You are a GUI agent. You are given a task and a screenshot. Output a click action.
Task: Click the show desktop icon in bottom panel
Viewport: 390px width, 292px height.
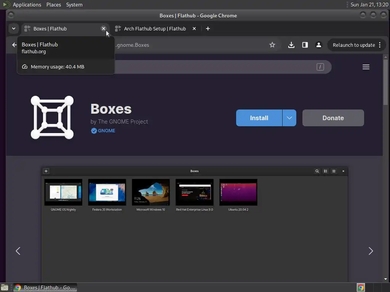point(5,287)
